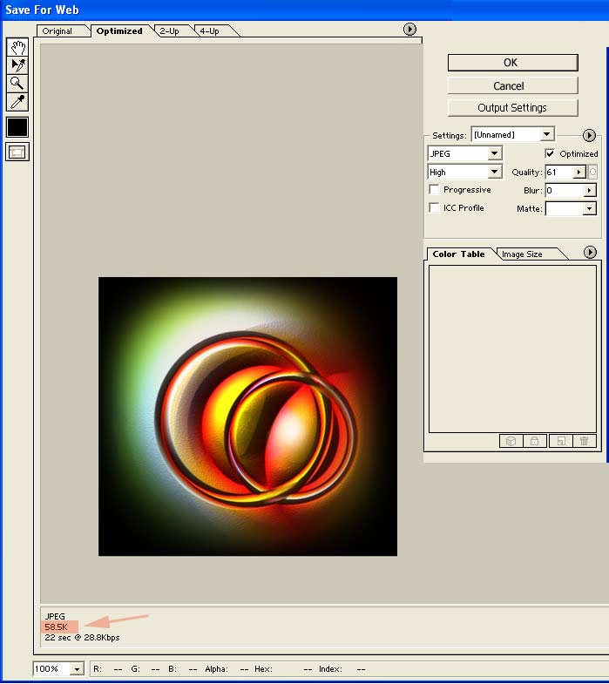Screen dimensions: 609x684
Task: Click the JPEG format info label
Action: click(x=55, y=616)
